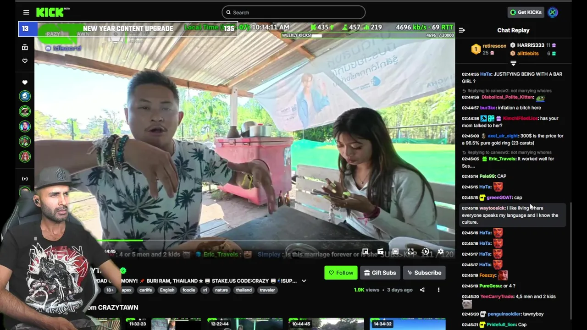Click the Get KICKs button

coord(526,12)
